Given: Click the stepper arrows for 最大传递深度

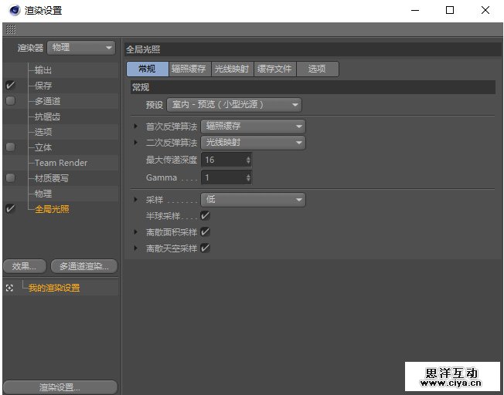Looking at the screenshot, I should 248,160.
